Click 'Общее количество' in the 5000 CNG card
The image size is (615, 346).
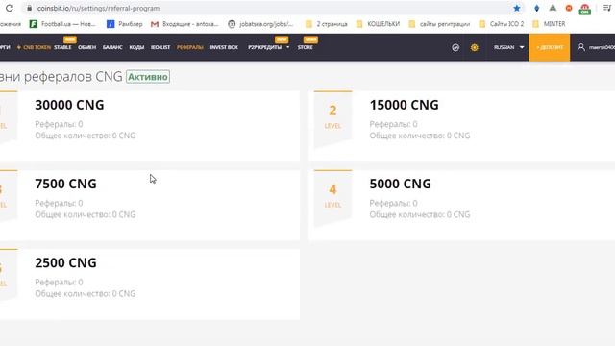click(420, 214)
